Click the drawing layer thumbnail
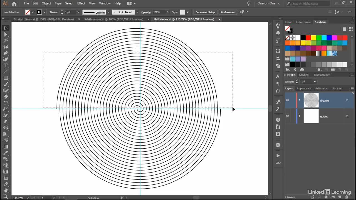This screenshot has width=356, height=200. 311,100
